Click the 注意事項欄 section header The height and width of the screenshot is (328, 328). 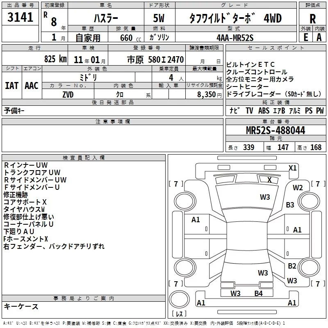tap(112, 121)
